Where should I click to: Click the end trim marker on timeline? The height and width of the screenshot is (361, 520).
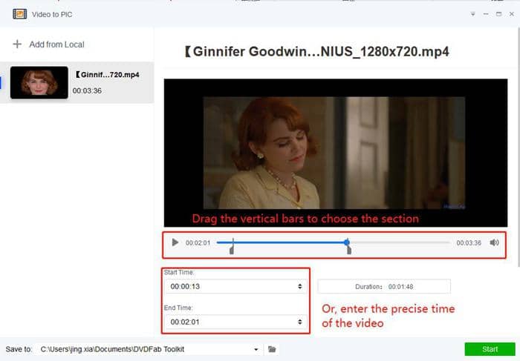[349, 251]
